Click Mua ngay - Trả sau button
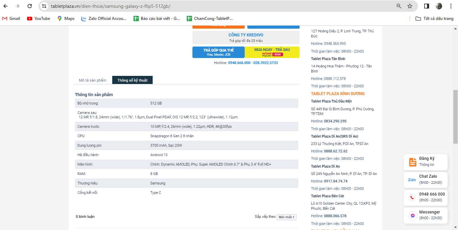Screen dimensions: 458x230 [x=272, y=52]
